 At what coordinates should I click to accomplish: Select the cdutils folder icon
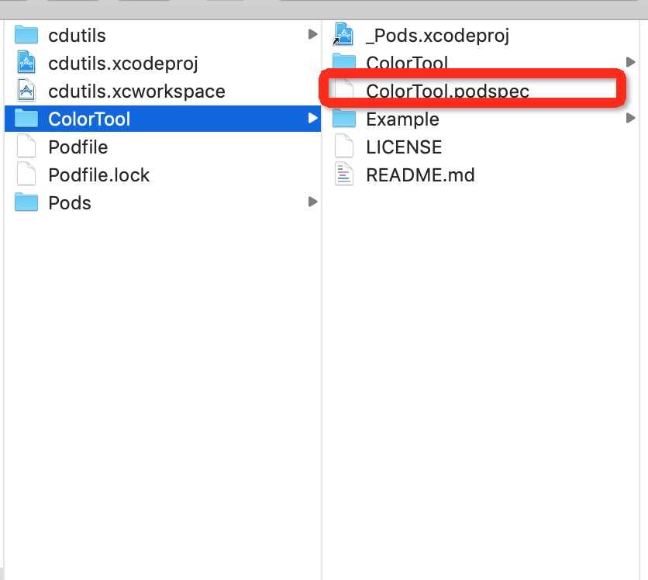pos(26,35)
